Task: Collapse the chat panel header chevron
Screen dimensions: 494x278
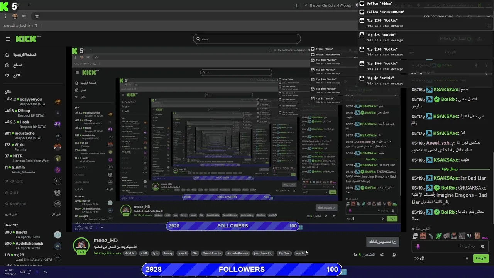Action: tap(486, 73)
